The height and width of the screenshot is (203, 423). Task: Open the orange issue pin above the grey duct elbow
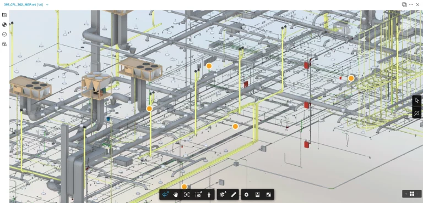coord(209,66)
